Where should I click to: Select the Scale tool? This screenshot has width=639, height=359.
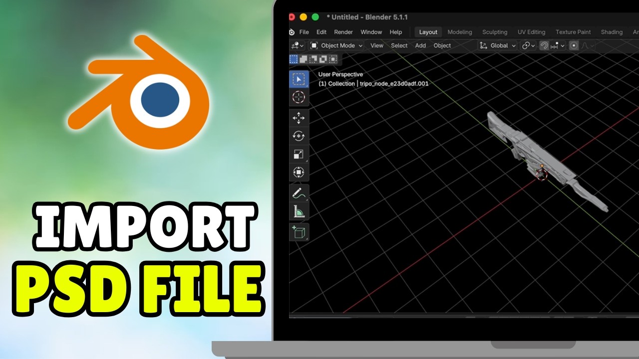[299, 154]
